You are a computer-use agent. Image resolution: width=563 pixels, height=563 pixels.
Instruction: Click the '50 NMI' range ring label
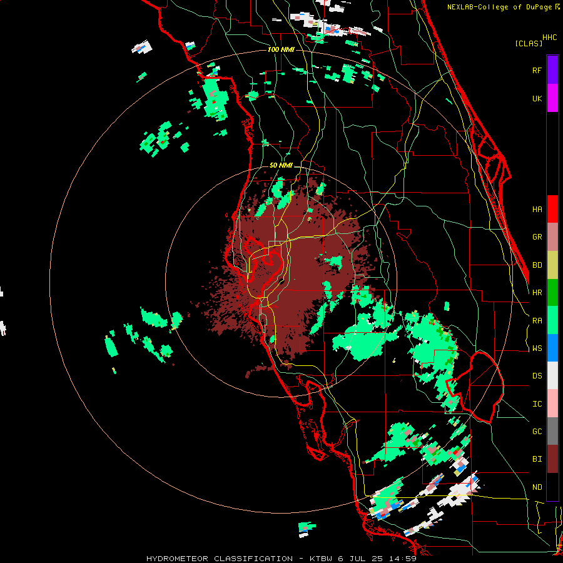(x=281, y=166)
